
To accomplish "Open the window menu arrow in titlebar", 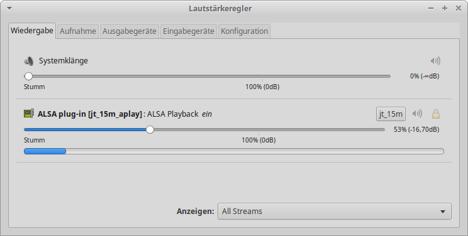I will point(9,8).
